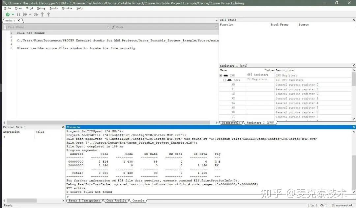
Task: Select the Break & Tracepoints tab
Action: (x=84, y=200)
